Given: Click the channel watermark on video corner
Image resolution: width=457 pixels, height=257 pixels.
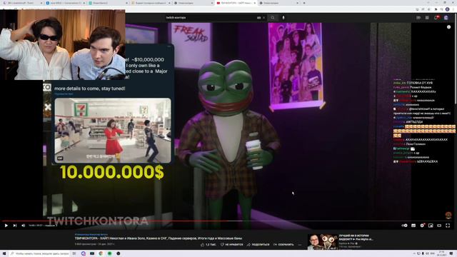Looking at the screenshot, I should tap(448, 216).
